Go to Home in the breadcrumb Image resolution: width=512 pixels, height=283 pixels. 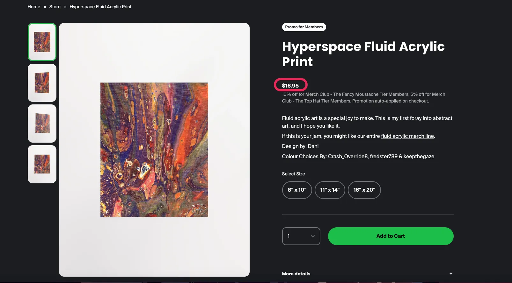pyautogui.click(x=34, y=7)
